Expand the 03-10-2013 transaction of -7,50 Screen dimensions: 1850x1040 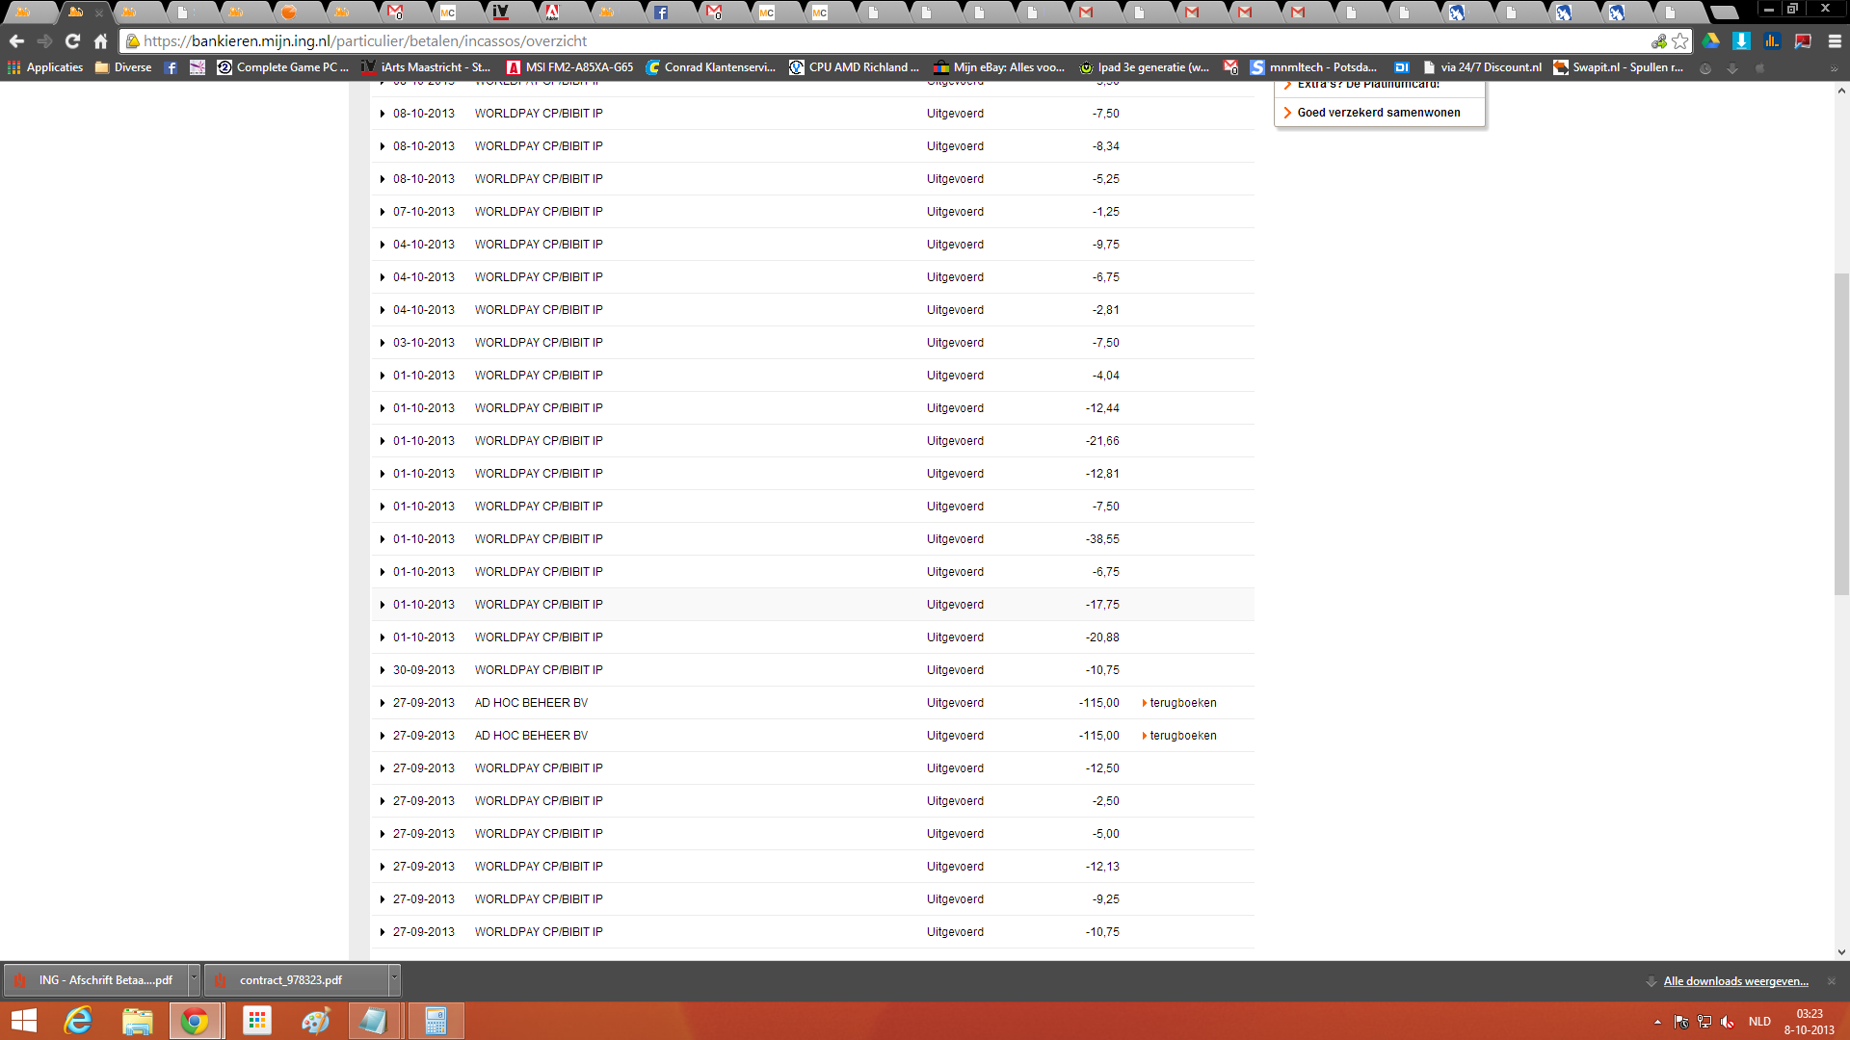(383, 343)
